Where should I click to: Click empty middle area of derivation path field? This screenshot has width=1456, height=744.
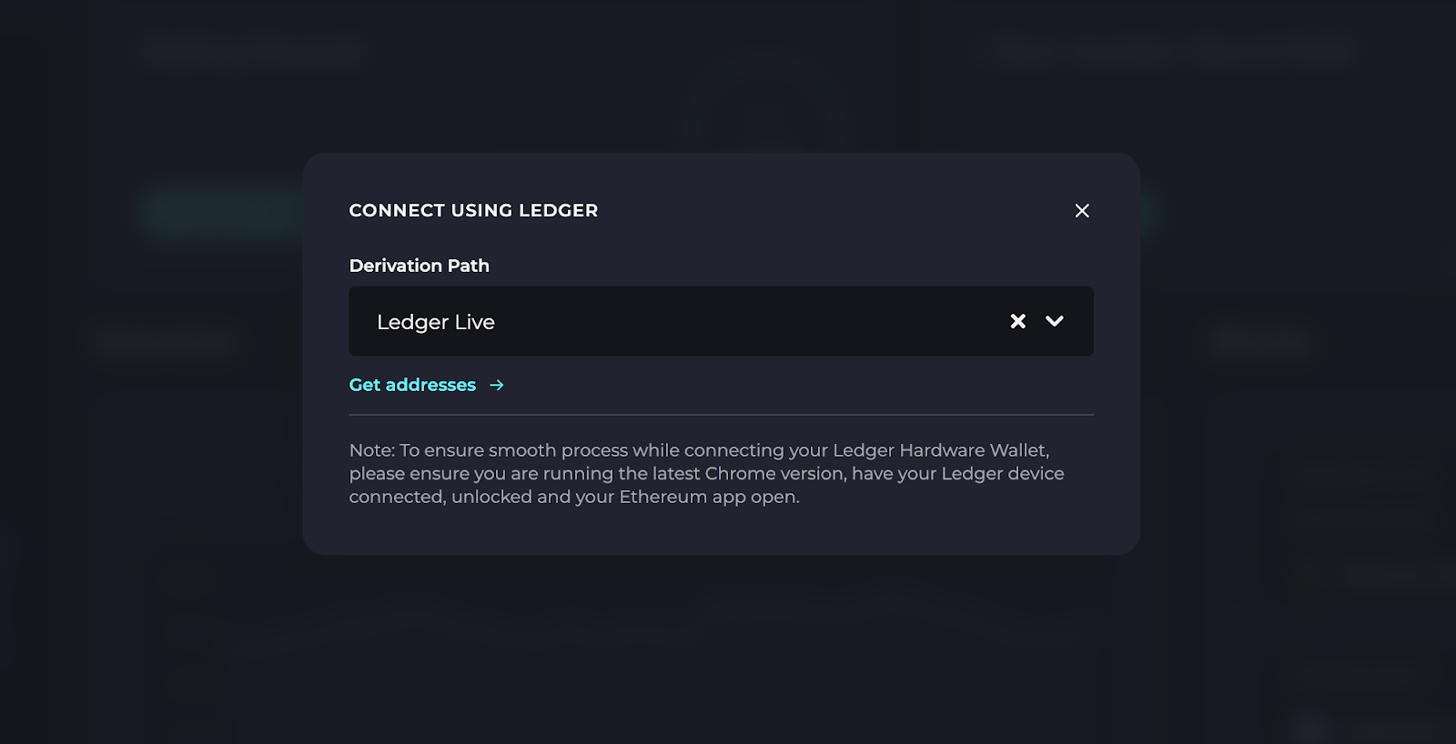coord(728,321)
